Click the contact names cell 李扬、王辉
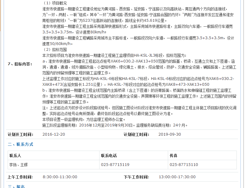The width and height of the screenshot is (249, 188). coord(19,165)
